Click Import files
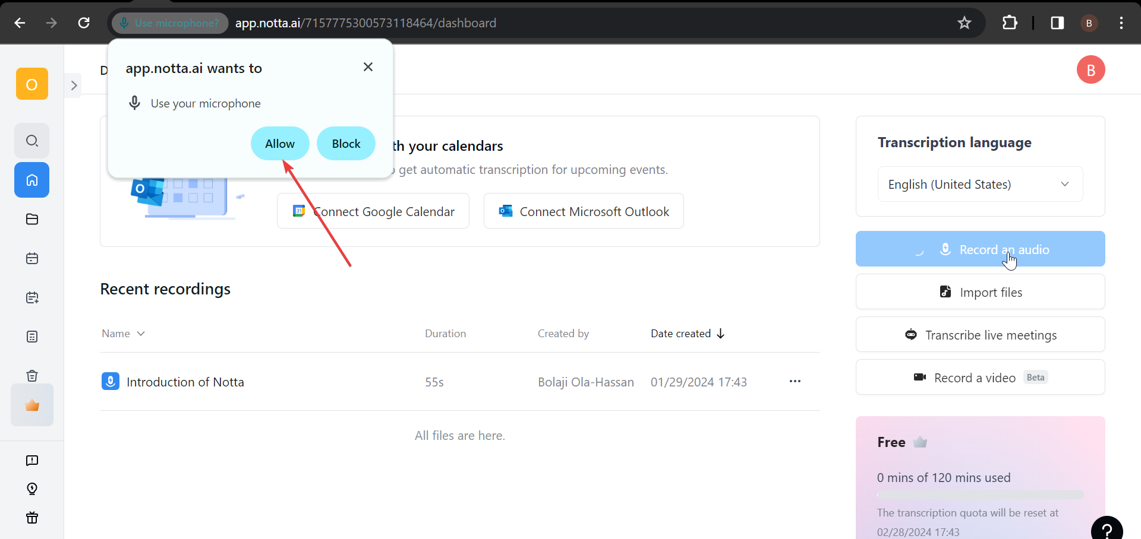Image resolution: width=1141 pixels, height=539 pixels. click(x=980, y=291)
